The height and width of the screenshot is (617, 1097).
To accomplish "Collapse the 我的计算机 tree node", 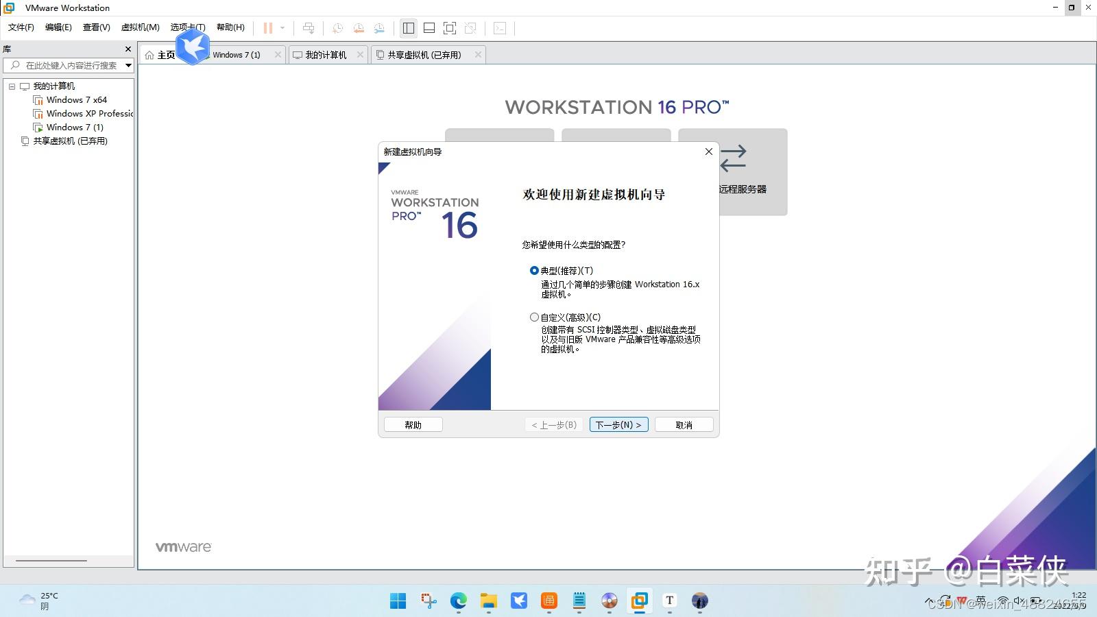I will (12, 86).
